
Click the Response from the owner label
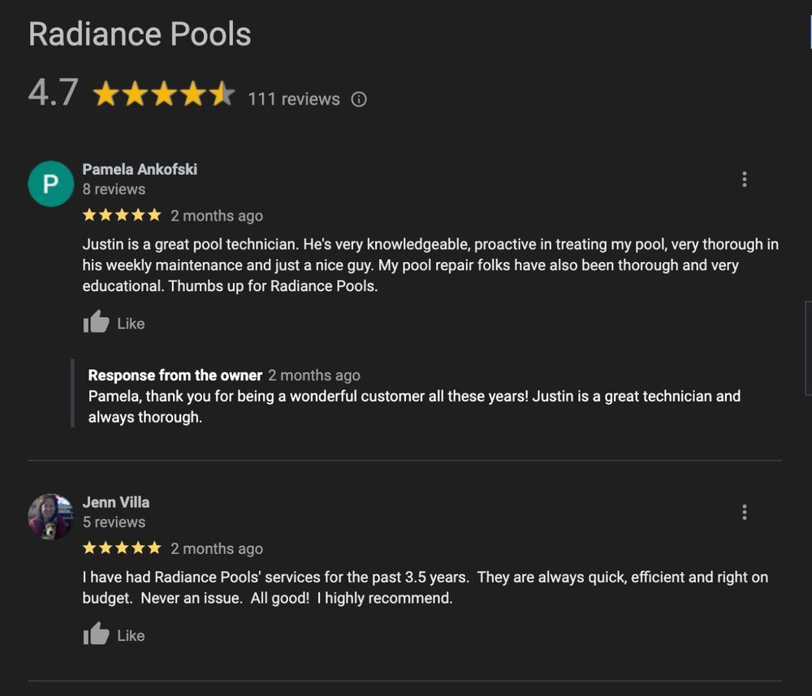point(175,375)
